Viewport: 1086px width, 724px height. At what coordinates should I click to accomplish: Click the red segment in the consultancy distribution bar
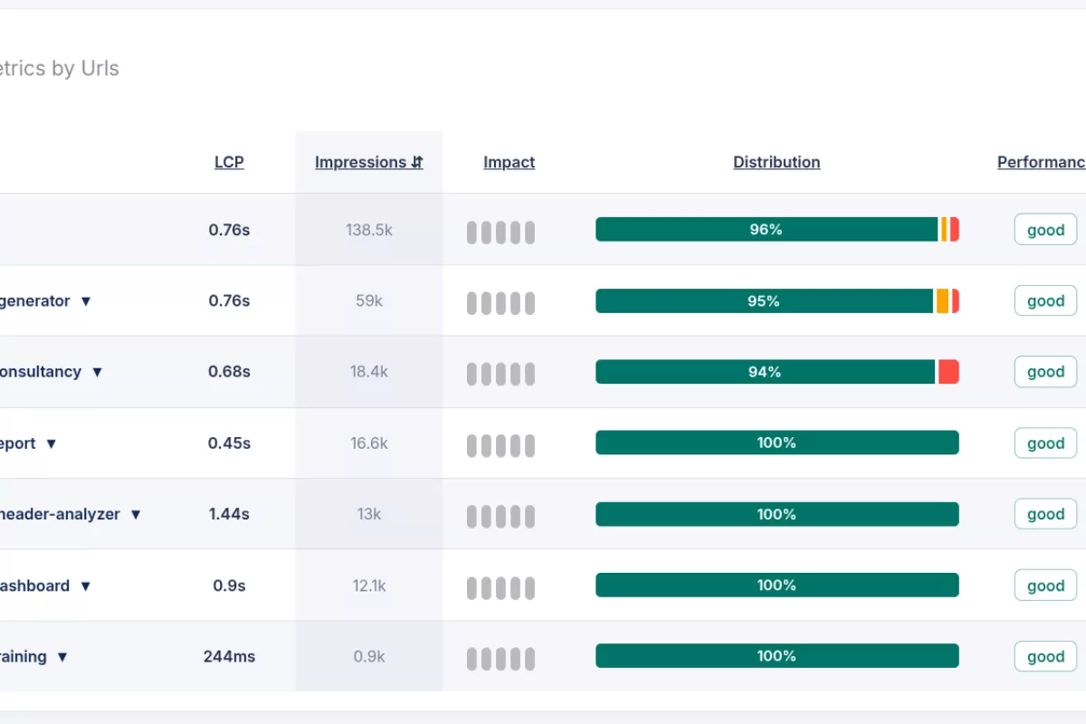pyautogui.click(x=949, y=371)
